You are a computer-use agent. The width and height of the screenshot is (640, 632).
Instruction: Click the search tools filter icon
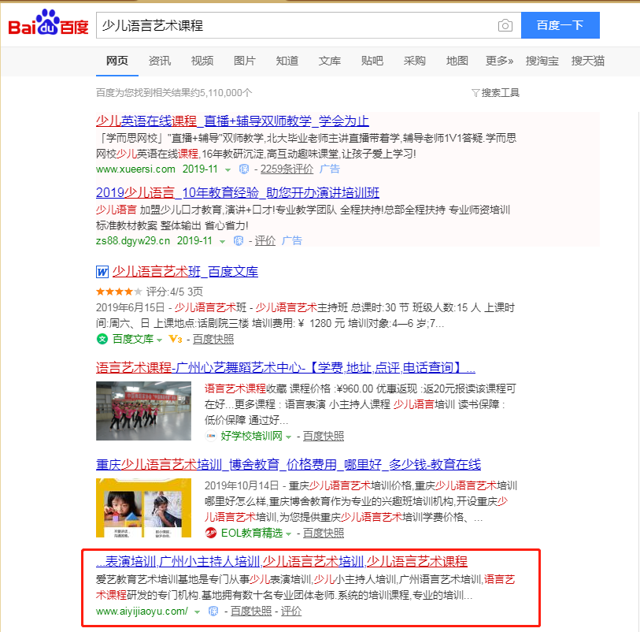click(475, 93)
